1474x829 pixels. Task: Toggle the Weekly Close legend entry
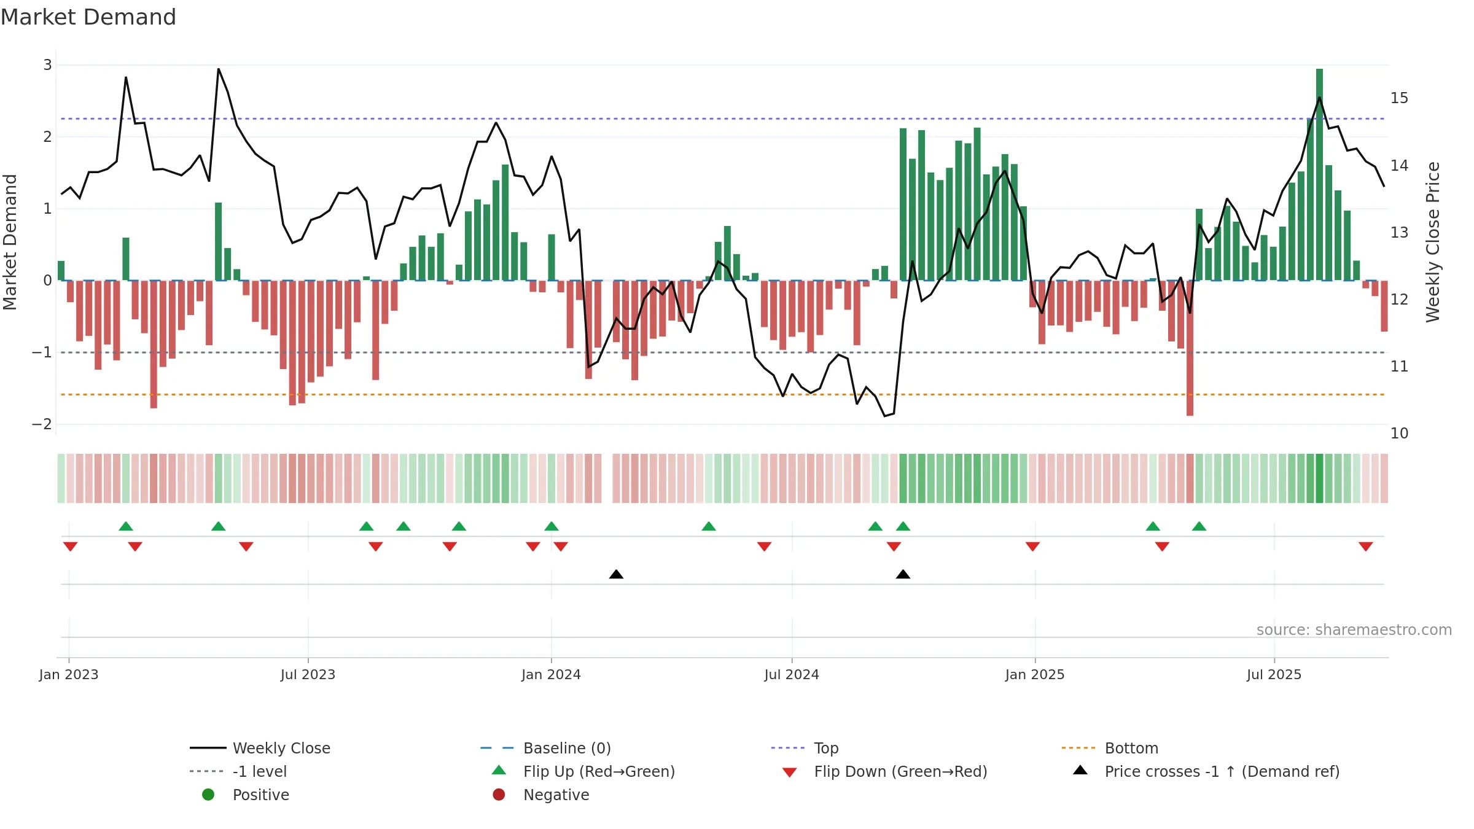(260, 748)
